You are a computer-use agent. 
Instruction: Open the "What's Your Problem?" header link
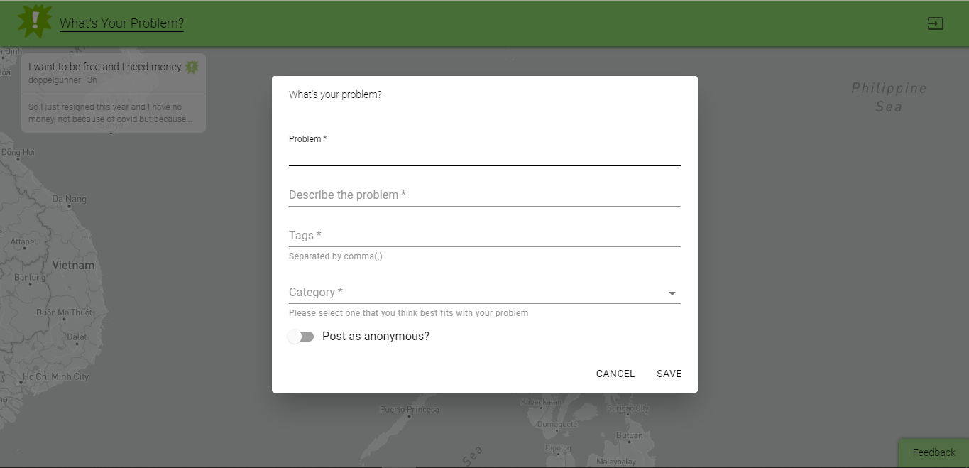[x=121, y=23]
